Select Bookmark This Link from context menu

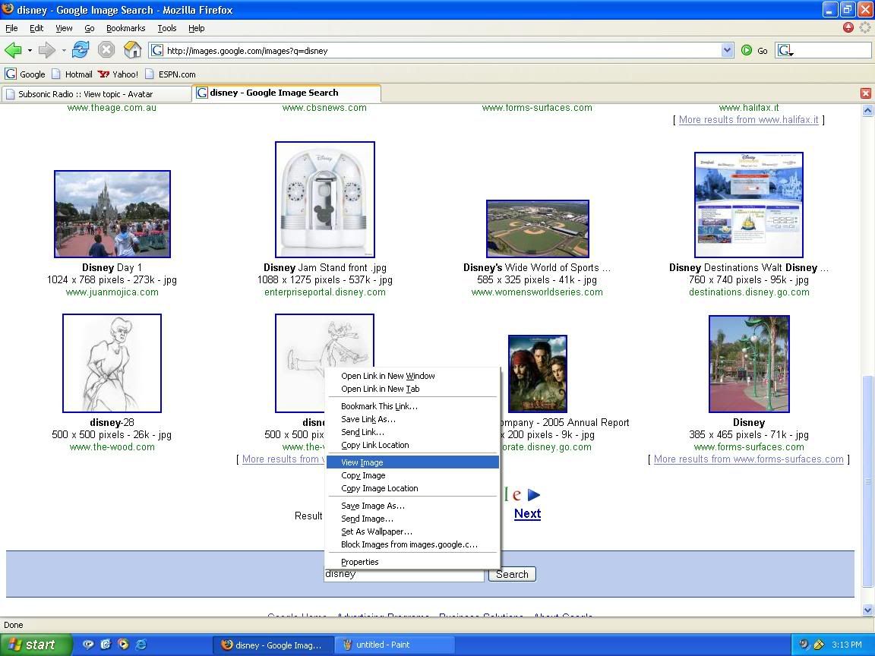412,406
